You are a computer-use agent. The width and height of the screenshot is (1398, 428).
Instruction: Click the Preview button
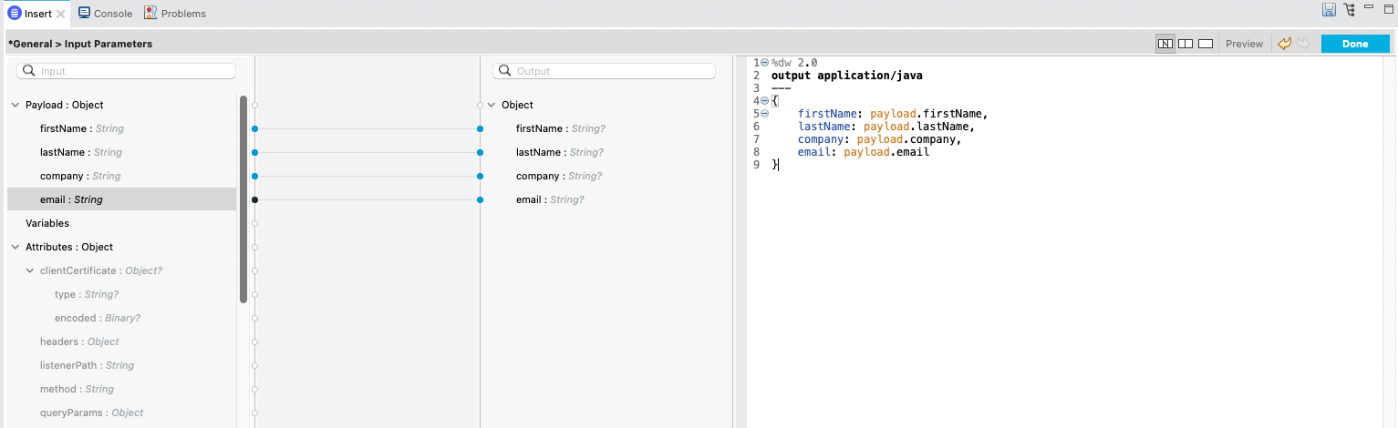pyautogui.click(x=1244, y=44)
